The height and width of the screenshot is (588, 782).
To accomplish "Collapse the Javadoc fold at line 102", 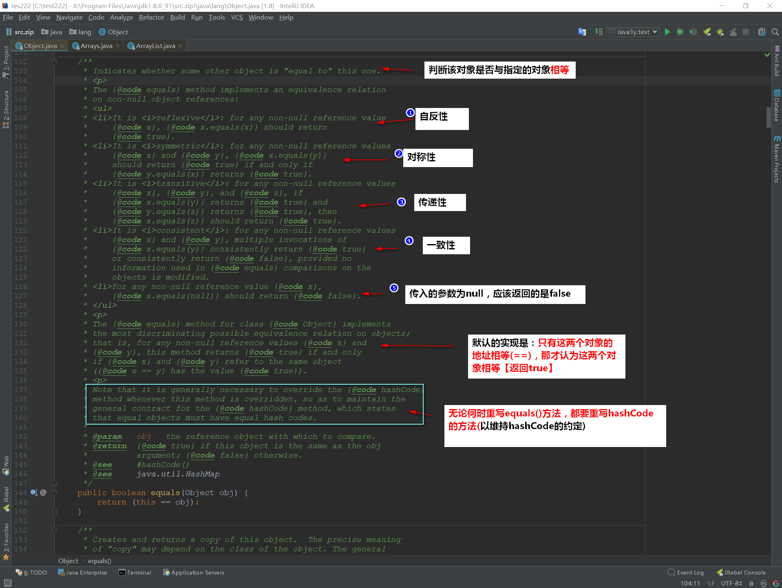I will pyautogui.click(x=54, y=62).
